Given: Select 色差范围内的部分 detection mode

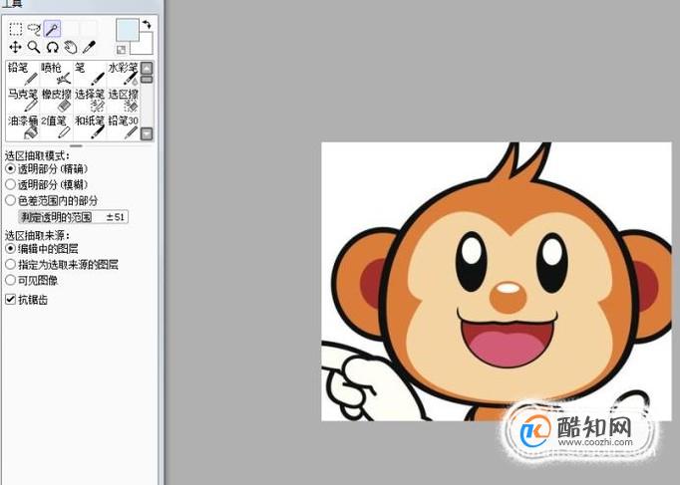Looking at the screenshot, I should [x=51, y=200].
